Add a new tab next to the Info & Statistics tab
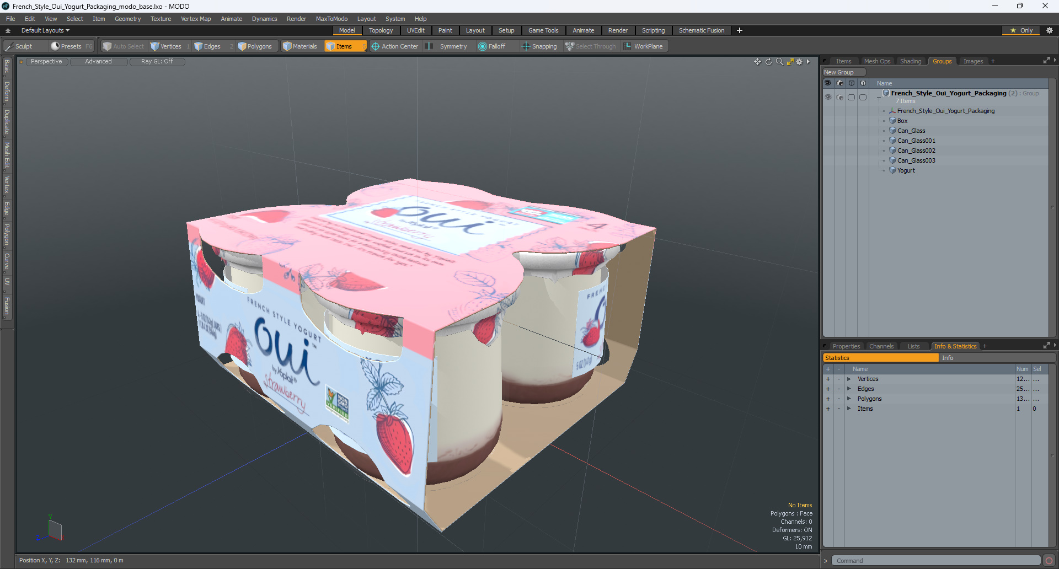 [x=985, y=346]
